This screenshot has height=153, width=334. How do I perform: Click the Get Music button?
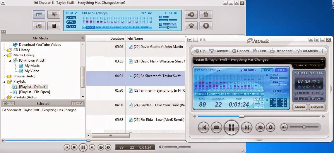coord(306,51)
